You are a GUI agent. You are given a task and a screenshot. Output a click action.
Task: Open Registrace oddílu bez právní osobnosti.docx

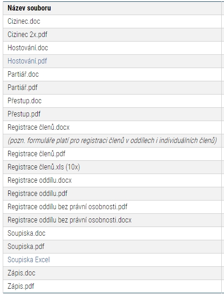(x=70, y=220)
